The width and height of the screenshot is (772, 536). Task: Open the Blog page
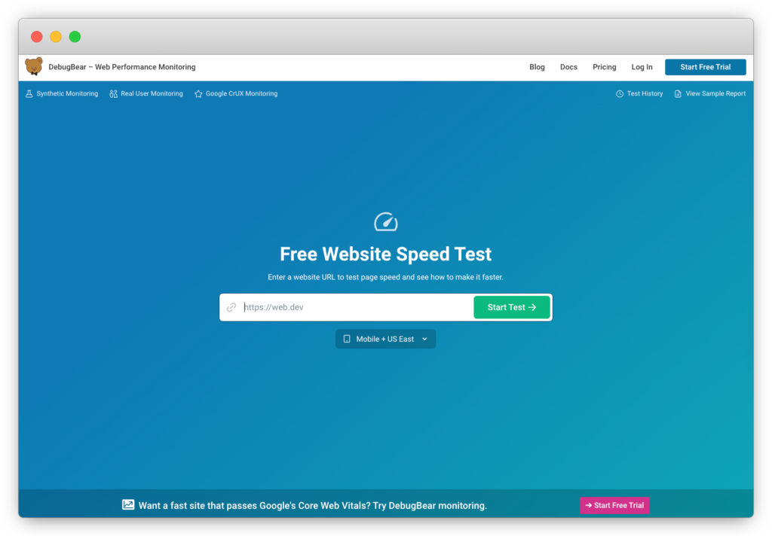click(537, 67)
